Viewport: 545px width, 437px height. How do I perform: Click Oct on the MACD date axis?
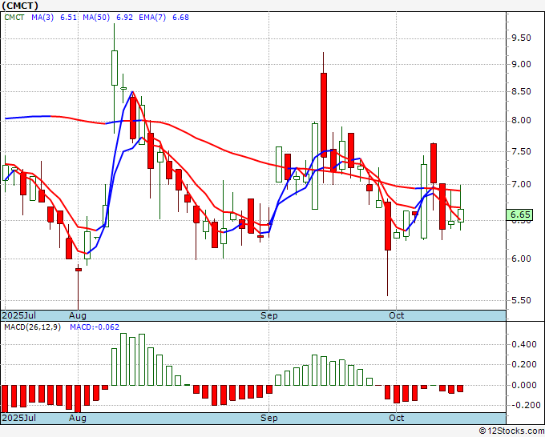click(x=396, y=418)
